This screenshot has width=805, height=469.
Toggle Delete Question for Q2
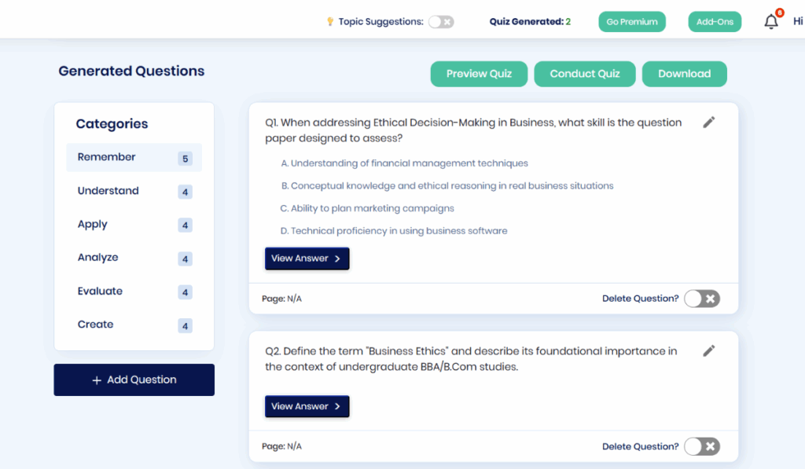point(701,446)
